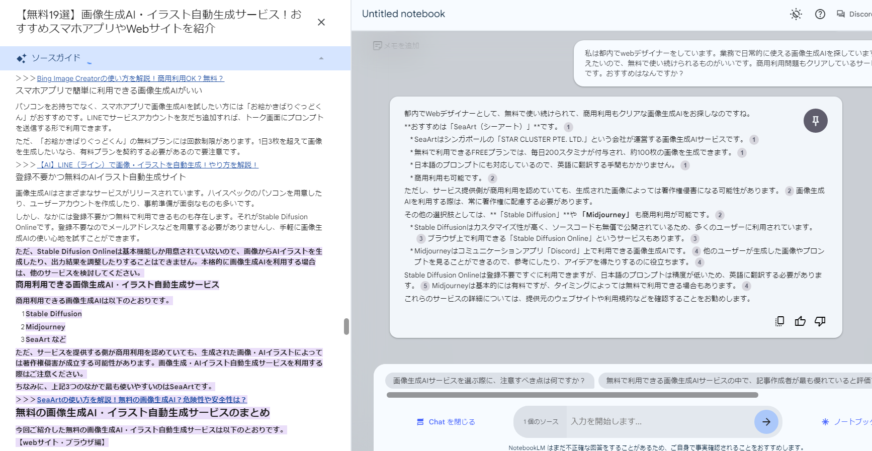Close the source viewer panel
Screen dimensions: 872x451
(x=321, y=22)
